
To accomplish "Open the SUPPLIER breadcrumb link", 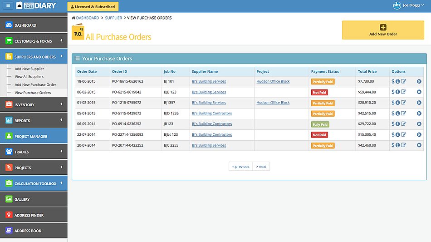I will point(113,18).
